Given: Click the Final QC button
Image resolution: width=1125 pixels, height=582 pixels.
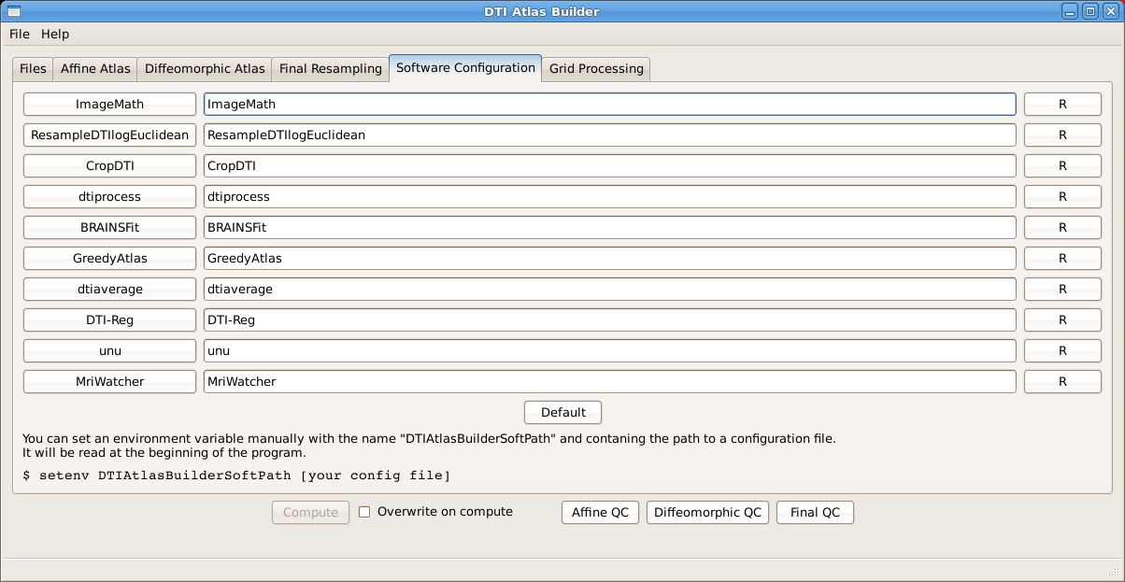Looking at the screenshot, I should pos(815,513).
